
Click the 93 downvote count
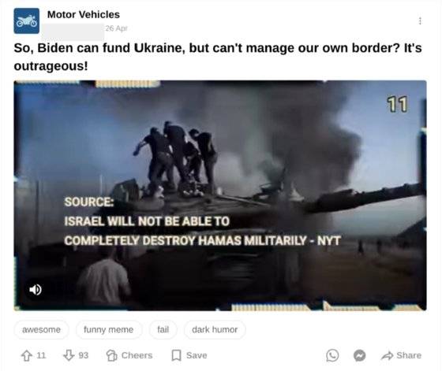click(84, 355)
